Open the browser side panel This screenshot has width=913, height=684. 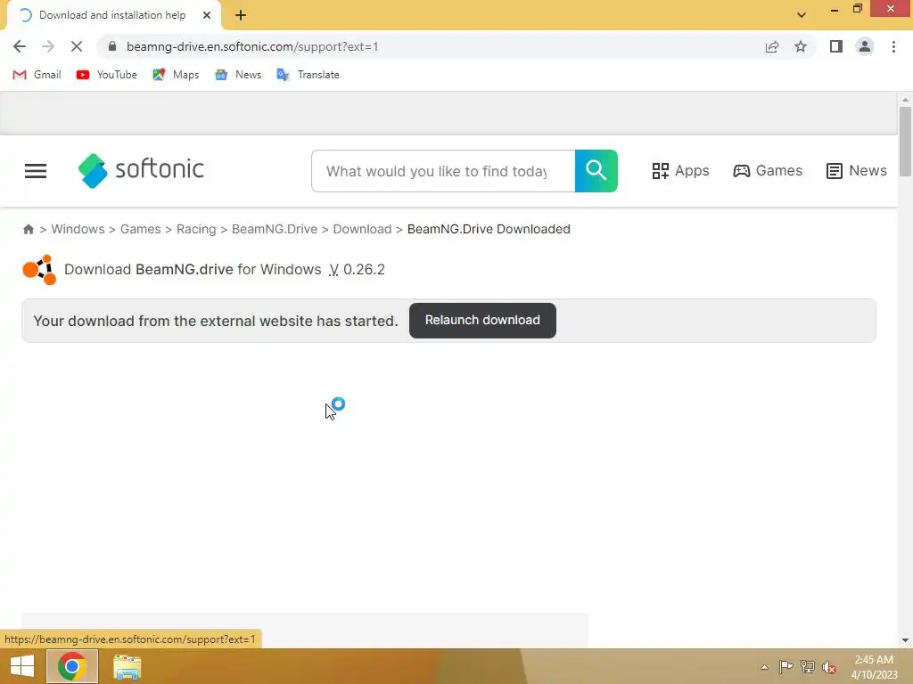(x=836, y=46)
